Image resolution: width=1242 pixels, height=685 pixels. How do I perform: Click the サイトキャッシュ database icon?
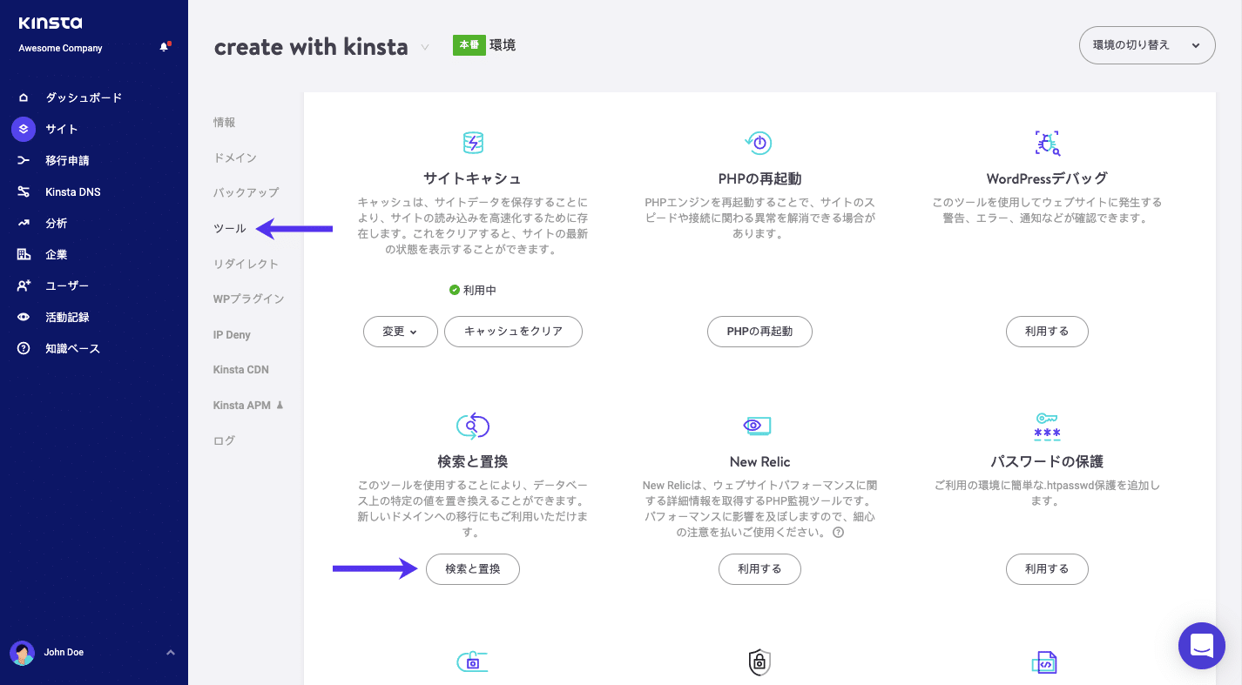tap(472, 143)
